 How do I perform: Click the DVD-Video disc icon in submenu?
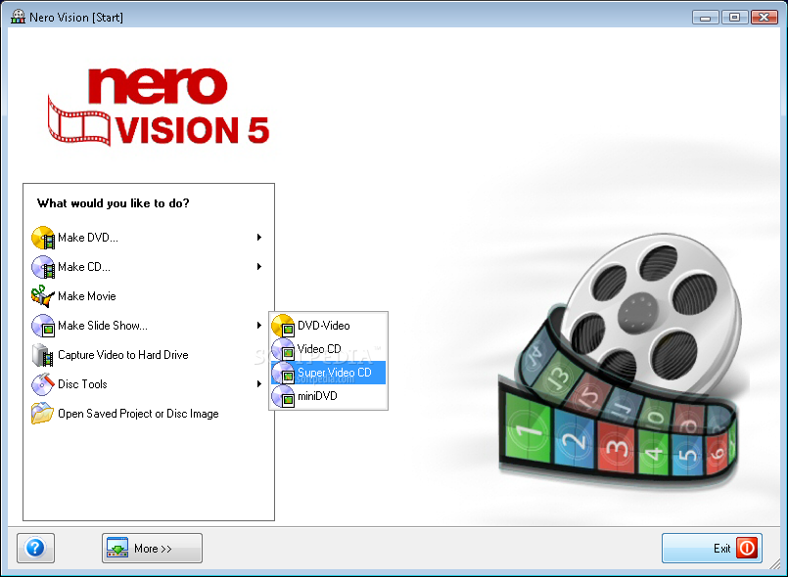[283, 326]
